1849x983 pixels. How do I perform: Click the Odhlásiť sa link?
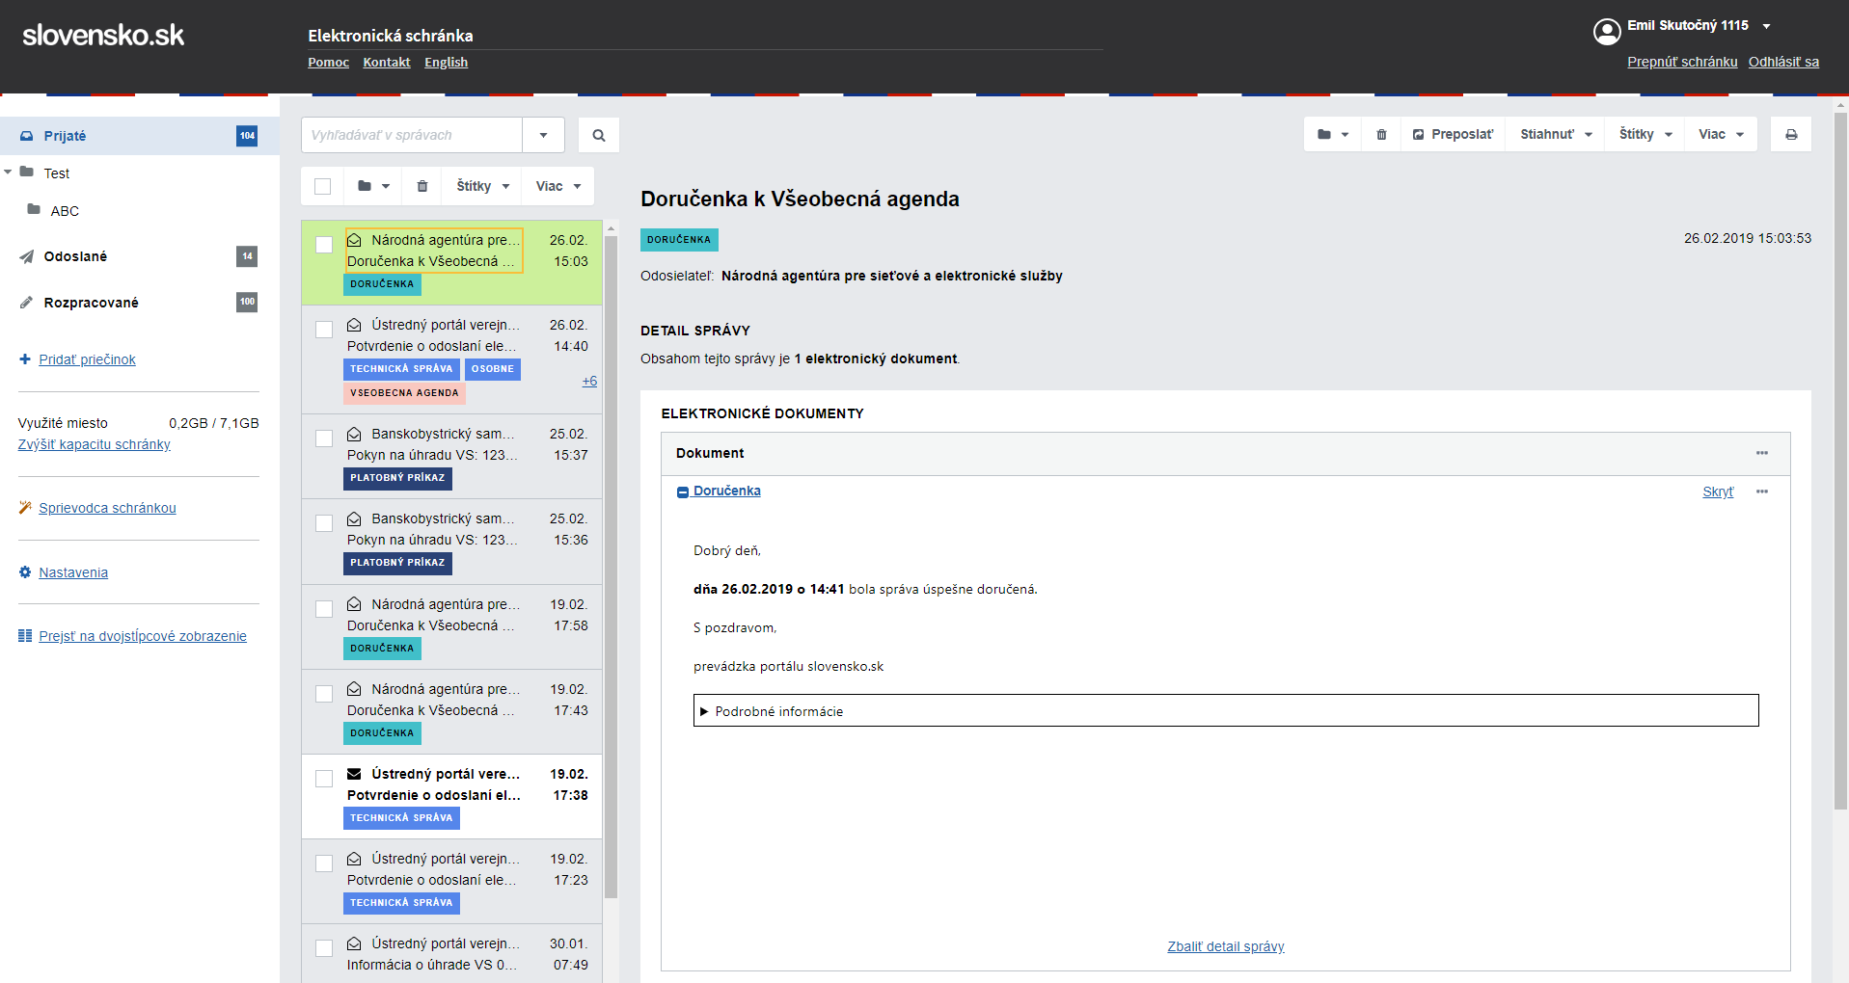coord(1782,62)
